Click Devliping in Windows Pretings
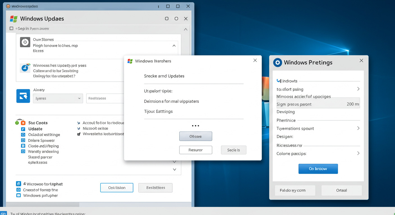This screenshot has width=395, height=215. 286,112
